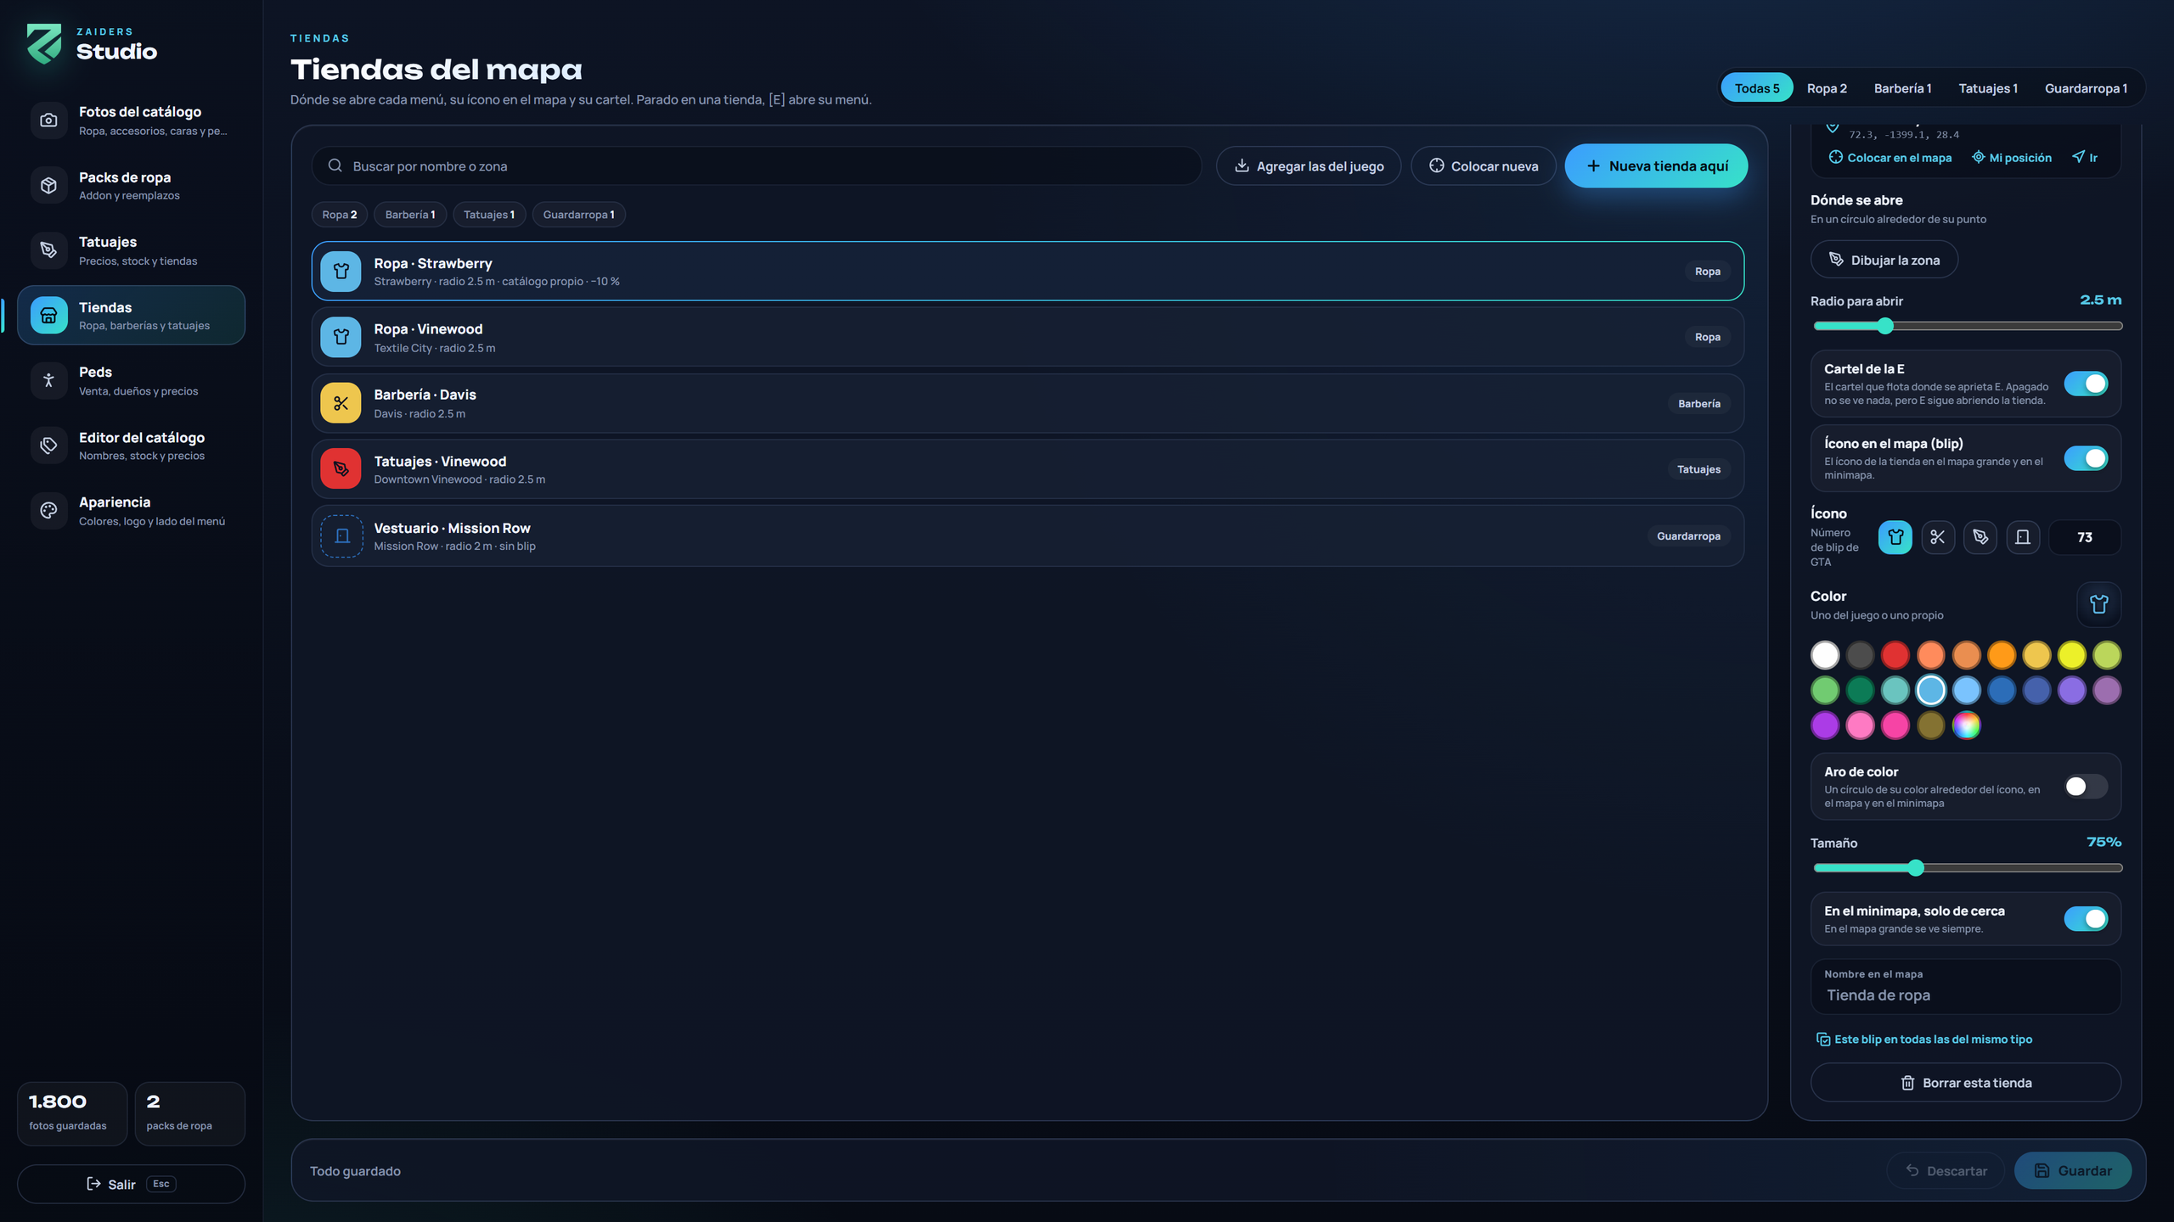The width and height of the screenshot is (2174, 1222).
Task: Open Packs de ropa box icon
Action: click(48, 186)
